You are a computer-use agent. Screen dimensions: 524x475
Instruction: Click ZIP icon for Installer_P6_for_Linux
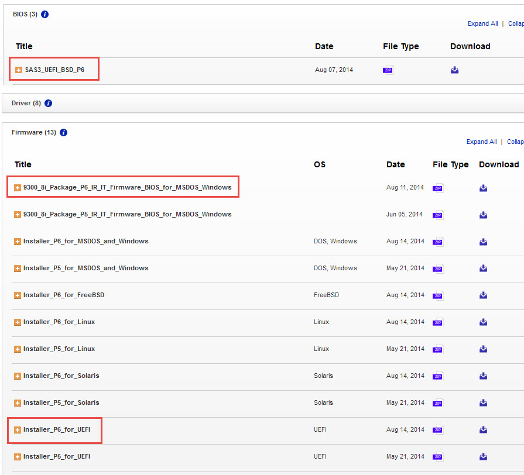(438, 322)
